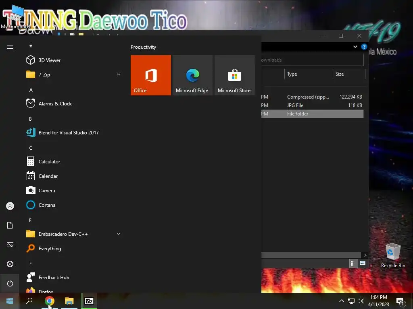Click the 118 KB size cell
Viewport: 413px width, 309px height.
pos(355,105)
